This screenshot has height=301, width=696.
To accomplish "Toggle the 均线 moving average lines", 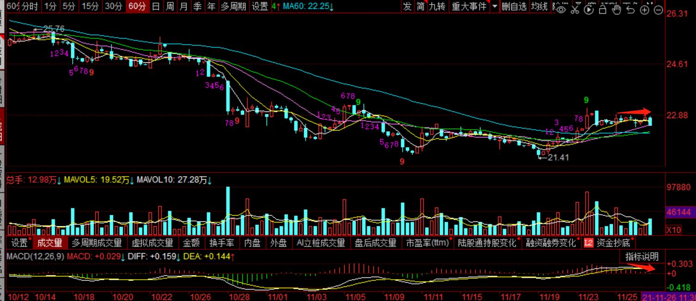I will click(x=539, y=6).
